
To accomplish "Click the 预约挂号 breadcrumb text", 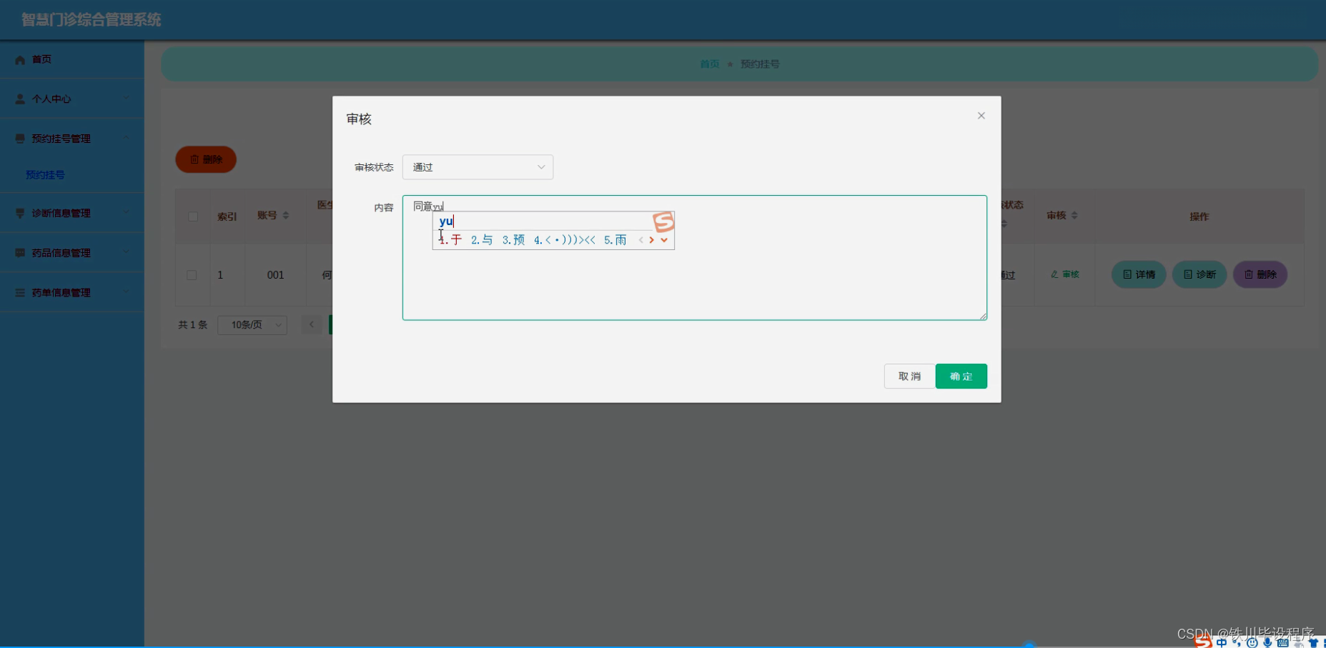I will [x=760, y=64].
